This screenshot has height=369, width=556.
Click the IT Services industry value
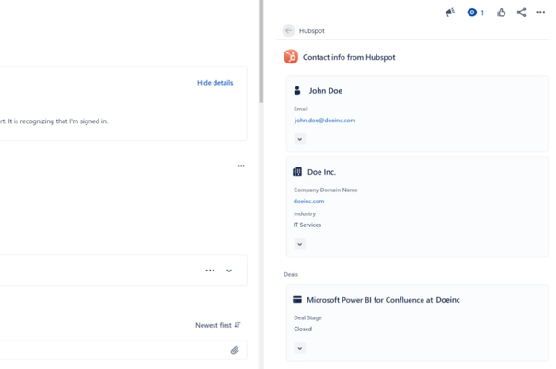point(307,225)
